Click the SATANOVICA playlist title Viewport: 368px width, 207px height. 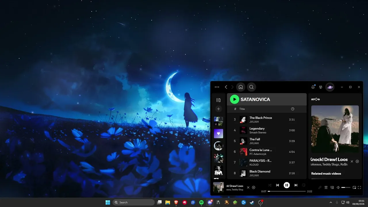(255, 99)
